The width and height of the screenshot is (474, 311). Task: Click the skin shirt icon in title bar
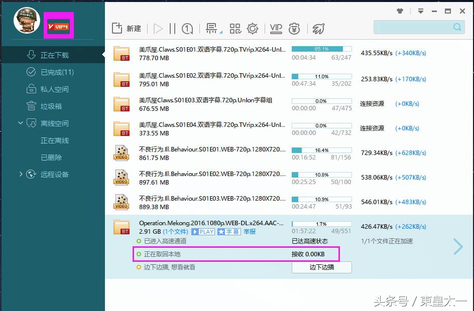[x=400, y=11]
